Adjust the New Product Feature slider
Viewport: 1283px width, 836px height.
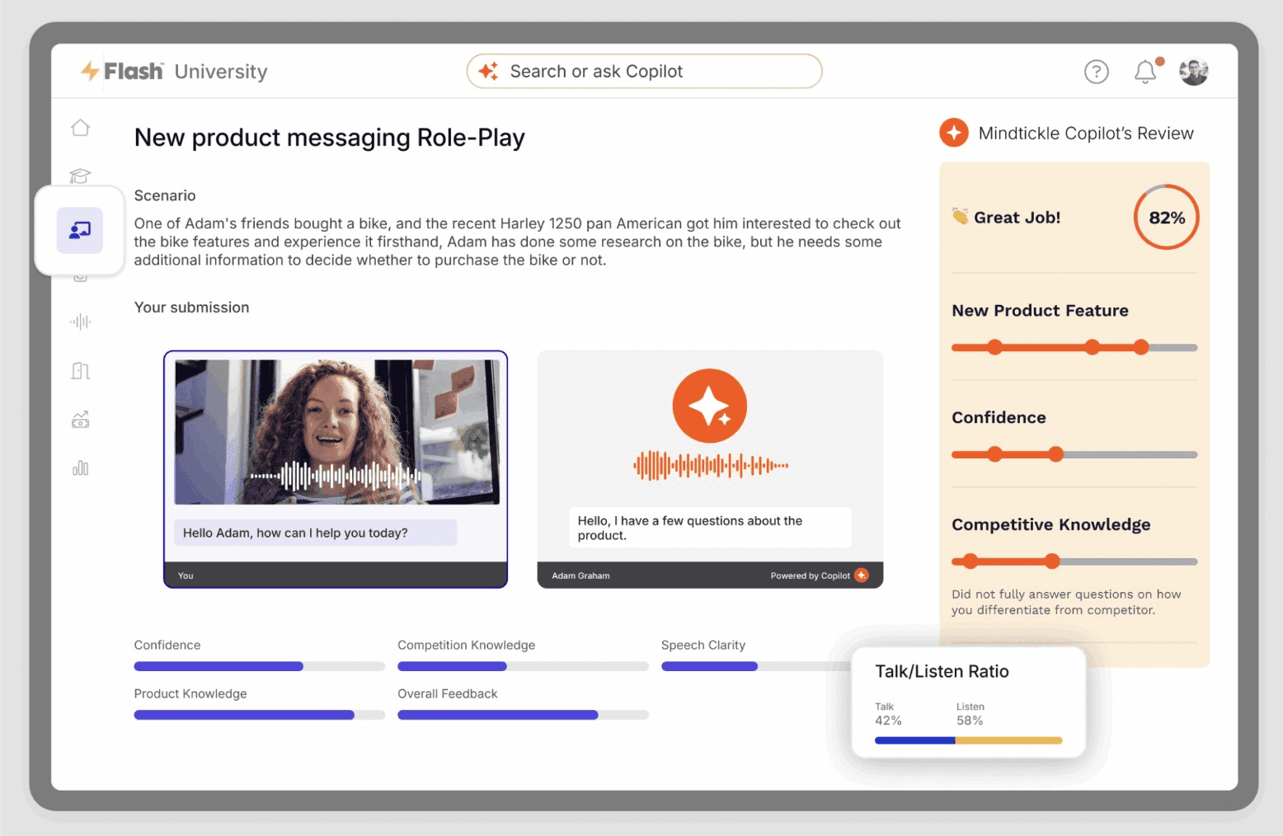tap(1074, 347)
